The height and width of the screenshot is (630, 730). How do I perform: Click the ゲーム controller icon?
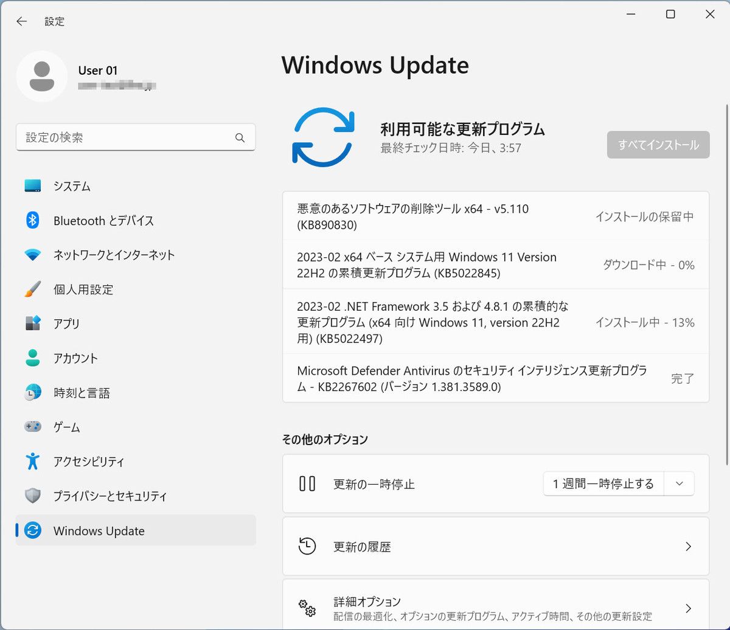[x=33, y=427]
